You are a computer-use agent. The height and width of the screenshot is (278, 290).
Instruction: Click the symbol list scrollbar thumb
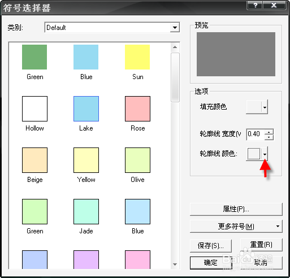175,77
